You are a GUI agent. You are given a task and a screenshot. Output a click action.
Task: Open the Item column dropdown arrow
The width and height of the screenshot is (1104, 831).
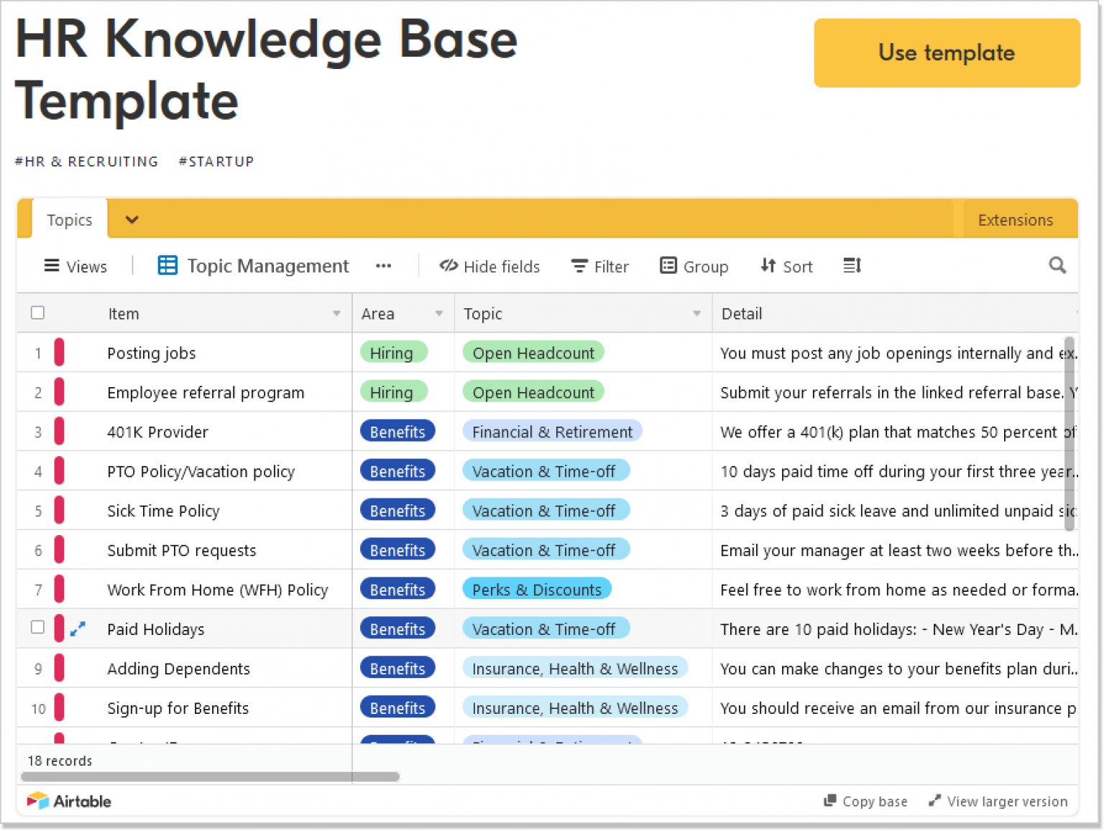coord(336,313)
